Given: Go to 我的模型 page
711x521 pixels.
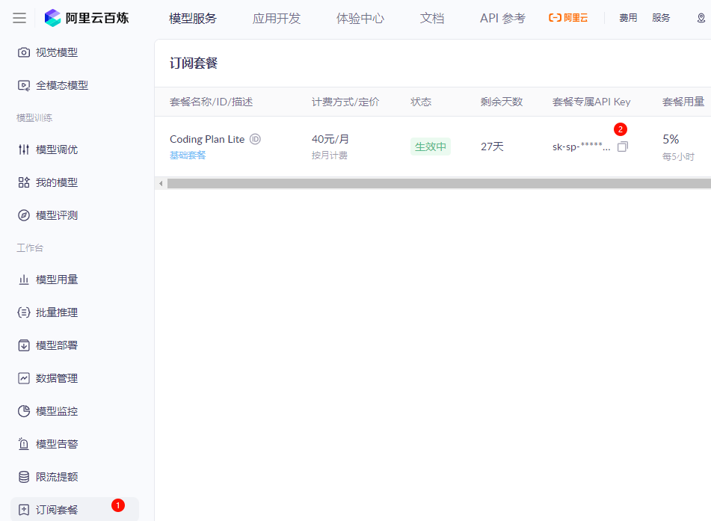Looking at the screenshot, I should 51,182.
